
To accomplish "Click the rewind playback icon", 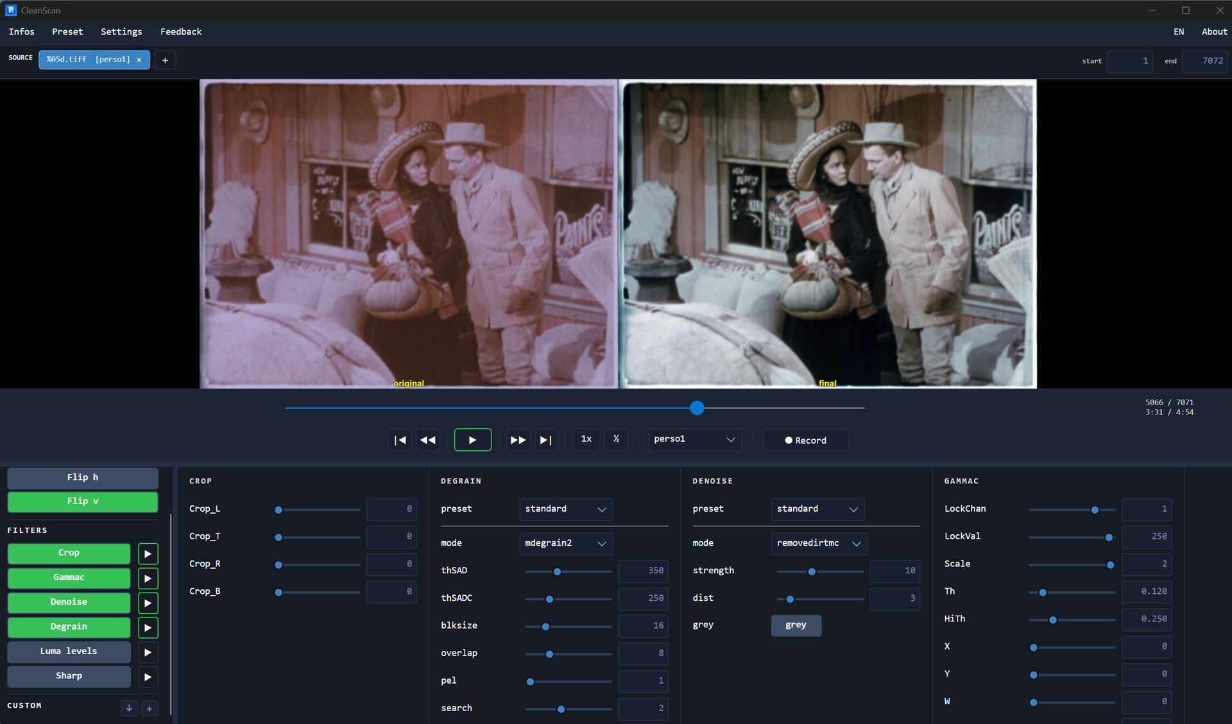I will tap(428, 440).
